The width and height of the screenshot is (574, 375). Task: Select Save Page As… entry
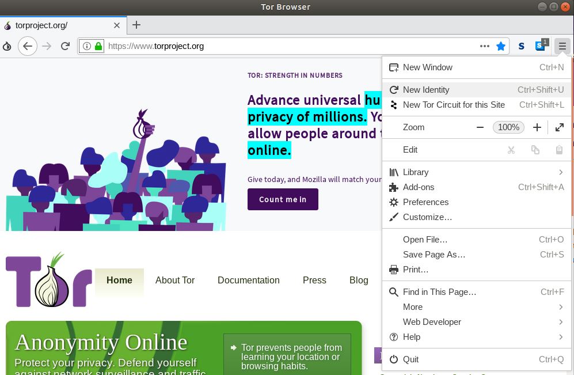476,255
